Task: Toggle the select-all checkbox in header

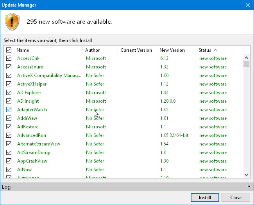Action: (x=9, y=50)
